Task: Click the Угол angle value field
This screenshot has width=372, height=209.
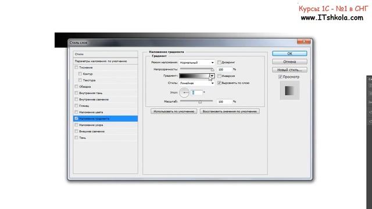Action: tap(197, 92)
